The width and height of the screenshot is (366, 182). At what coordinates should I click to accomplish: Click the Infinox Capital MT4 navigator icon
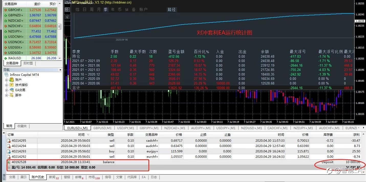coord(6,75)
